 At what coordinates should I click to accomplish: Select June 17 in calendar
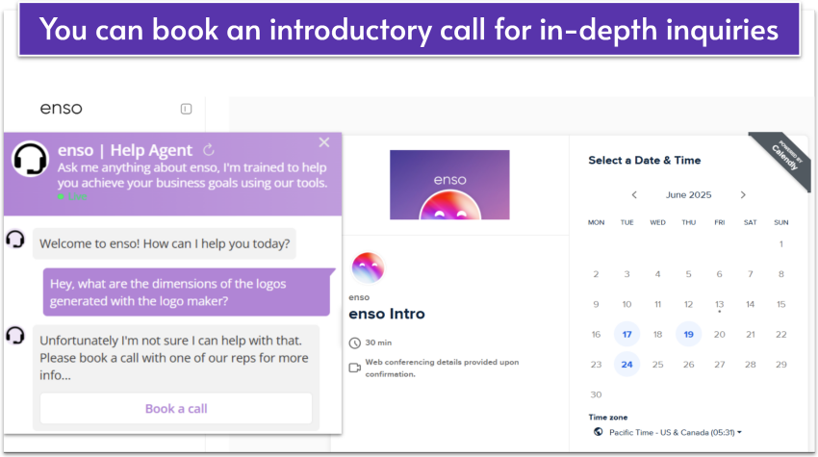click(x=626, y=334)
